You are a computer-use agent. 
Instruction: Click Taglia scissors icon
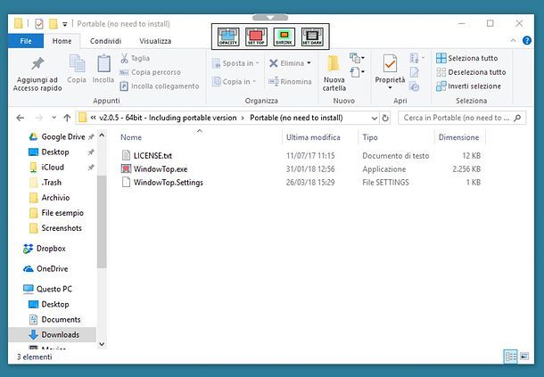(x=124, y=58)
